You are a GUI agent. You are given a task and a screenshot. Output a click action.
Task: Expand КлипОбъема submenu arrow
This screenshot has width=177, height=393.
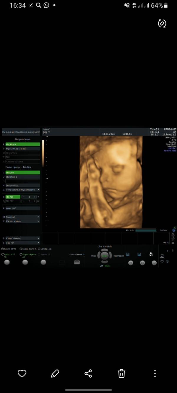pos(38,238)
